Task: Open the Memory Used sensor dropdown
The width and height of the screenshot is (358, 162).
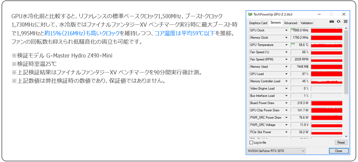Action: coord(286,67)
